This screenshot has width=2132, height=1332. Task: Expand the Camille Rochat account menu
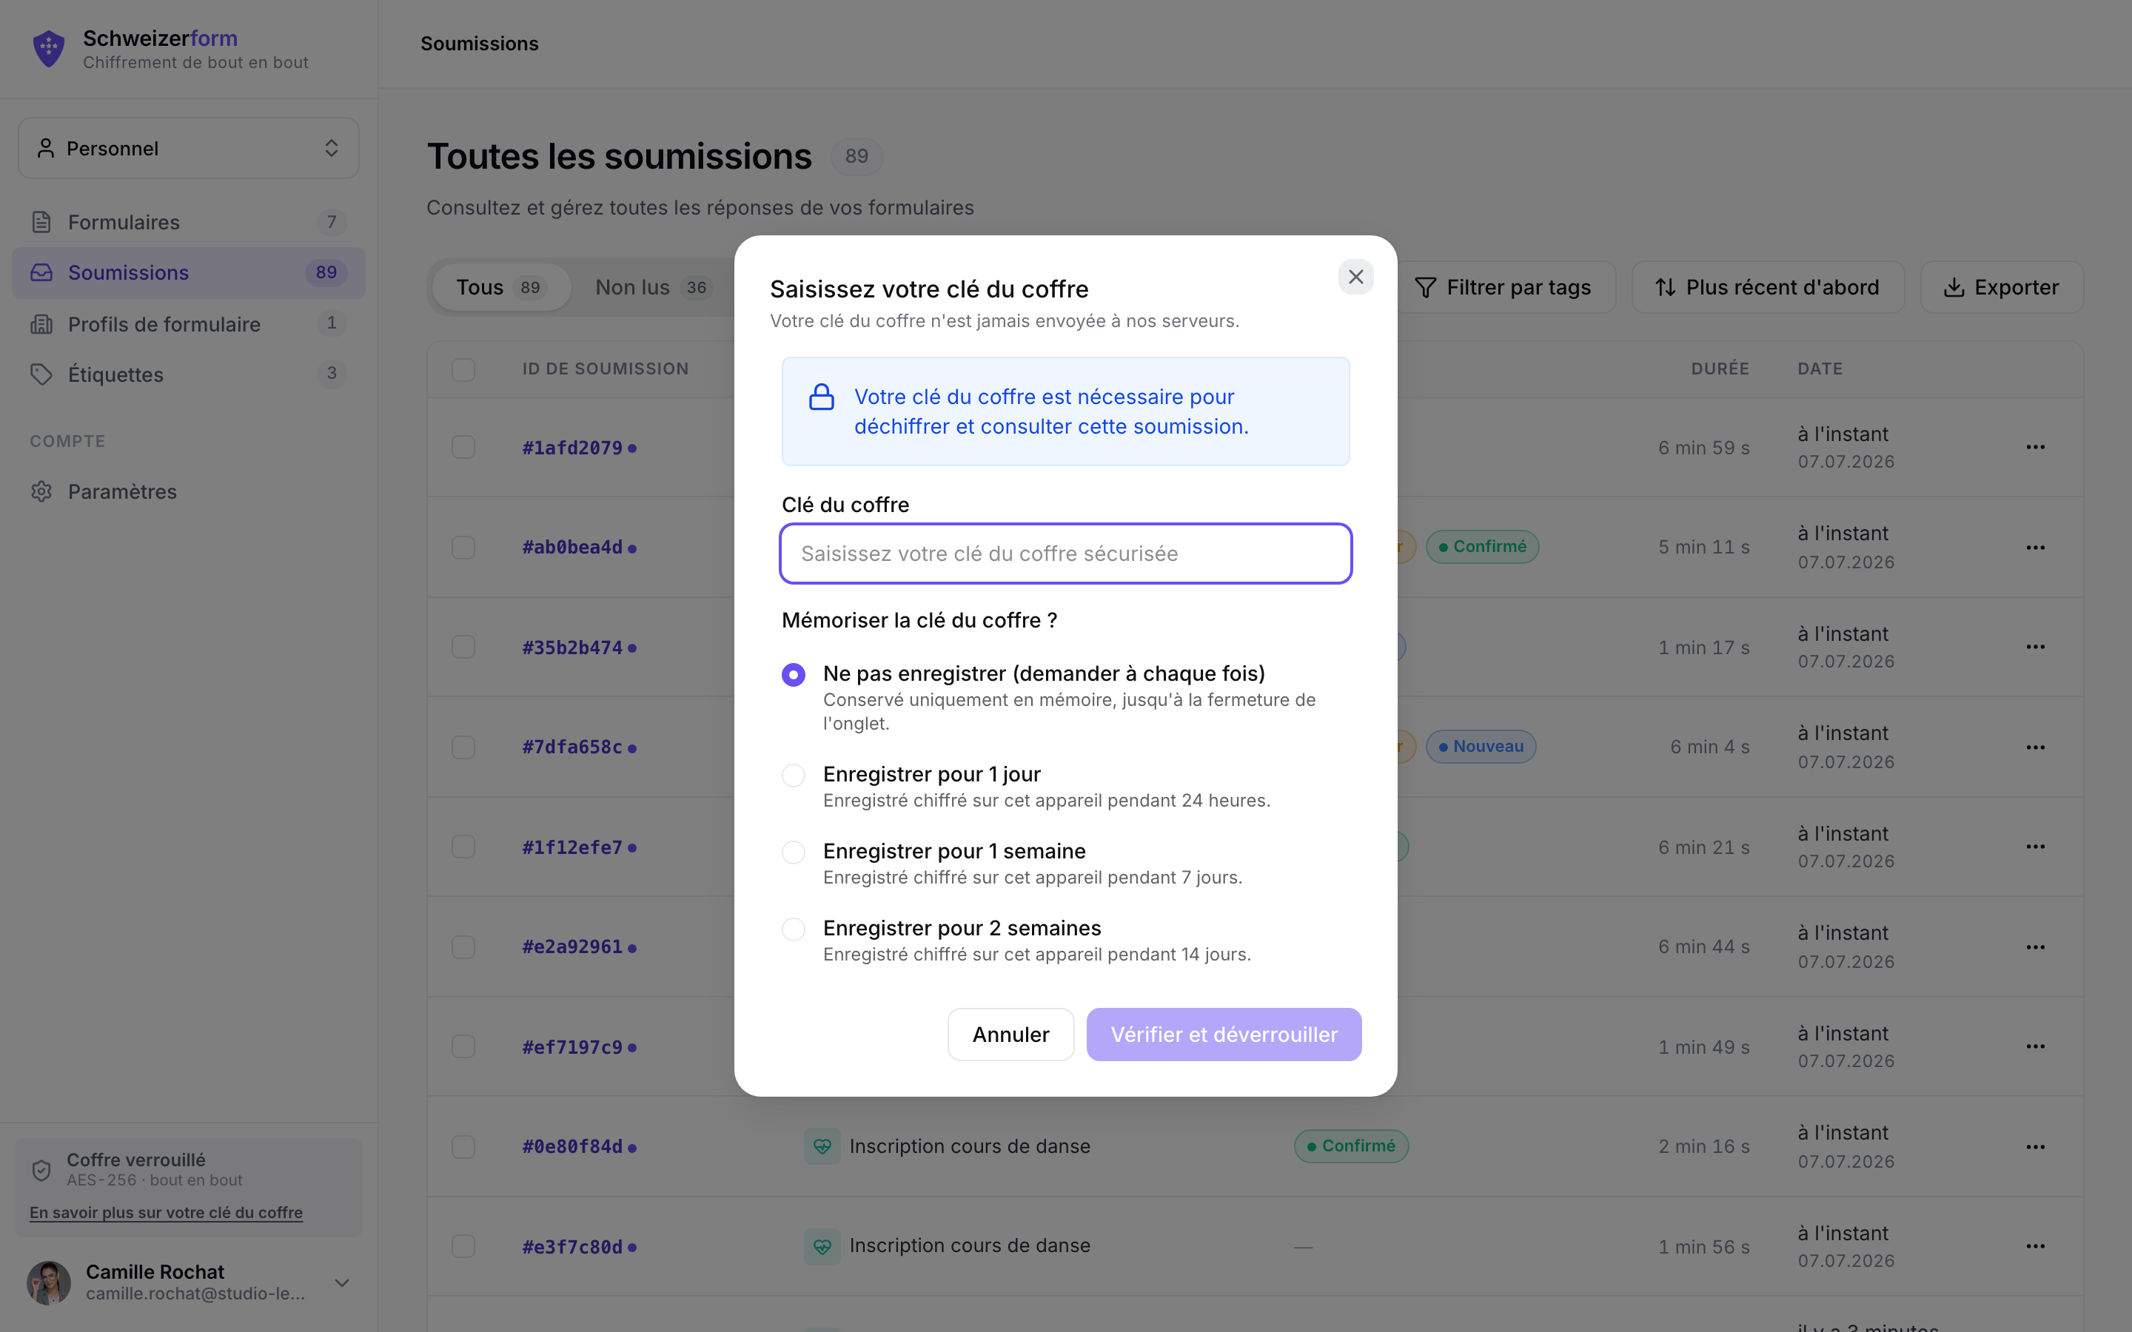pyautogui.click(x=342, y=1282)
